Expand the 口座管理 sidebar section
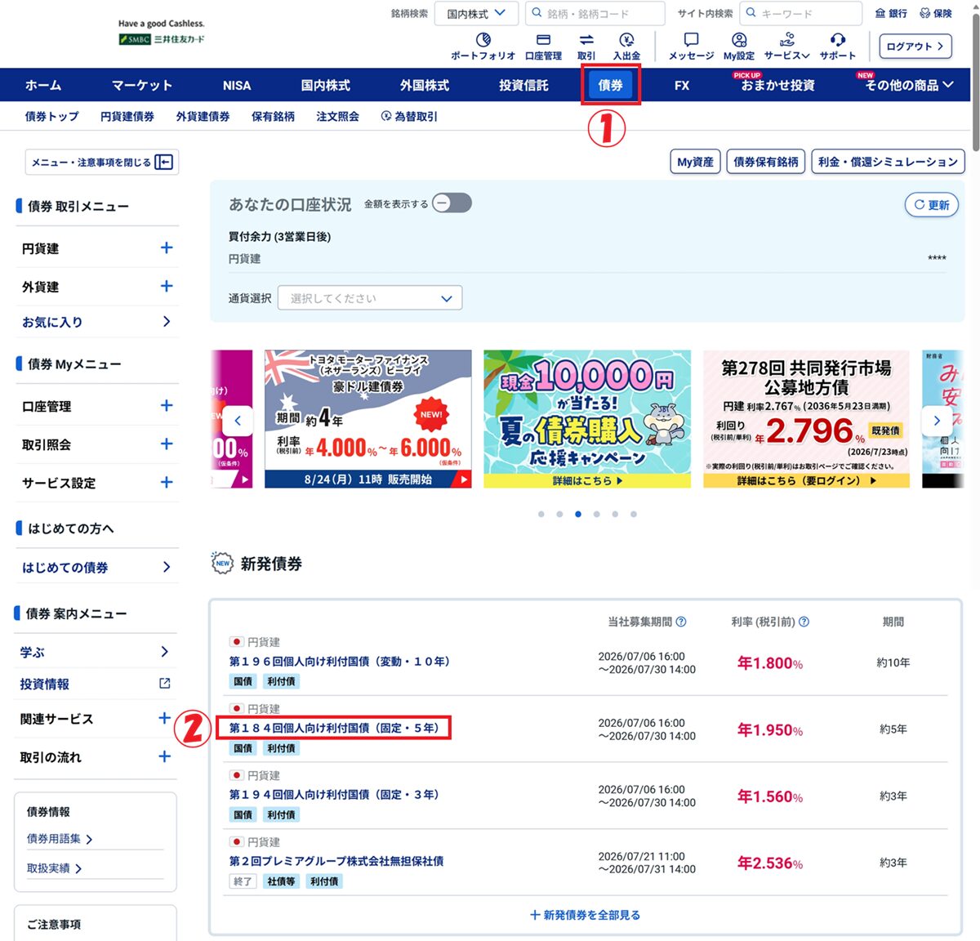This screenshot has height=941, width=980. coord(167,405)
